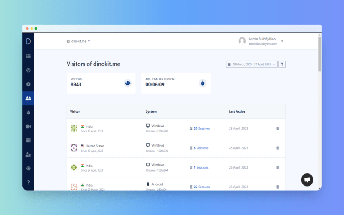Open the date range picker 28 March - 27 April
The image size is (344, 215).
pyautogui.click(x=252, y=64)
